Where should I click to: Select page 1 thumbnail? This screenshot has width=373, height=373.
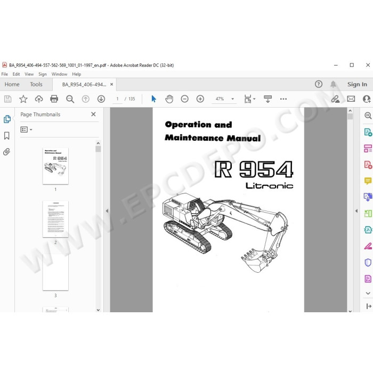point(55,166)
